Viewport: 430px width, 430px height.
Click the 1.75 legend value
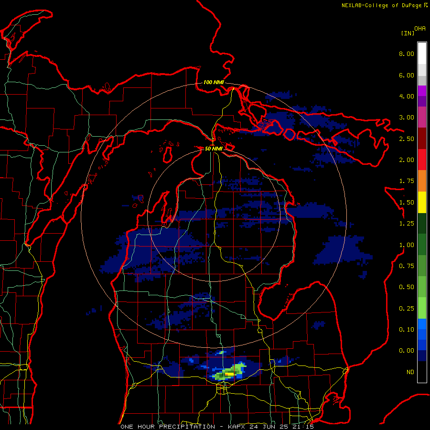[407, 181]
